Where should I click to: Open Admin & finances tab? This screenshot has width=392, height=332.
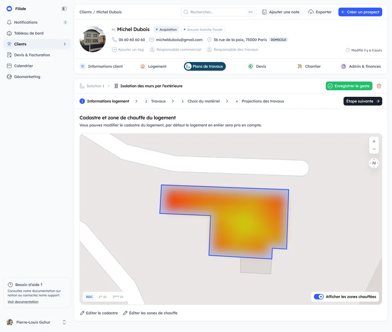coord(361,67)
